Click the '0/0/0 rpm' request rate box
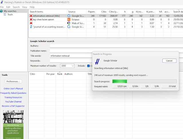 click(x=120, y=86)
